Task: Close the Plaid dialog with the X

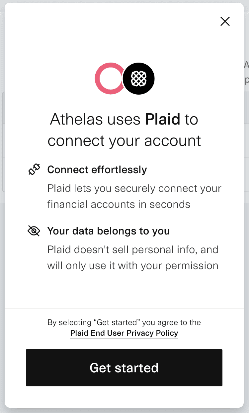Action: 225,22
